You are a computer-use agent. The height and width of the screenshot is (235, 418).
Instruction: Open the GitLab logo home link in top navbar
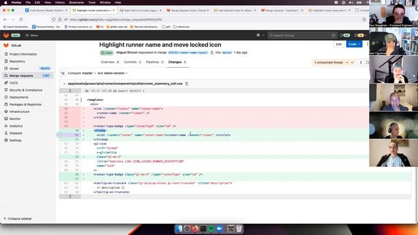[6, 35]
